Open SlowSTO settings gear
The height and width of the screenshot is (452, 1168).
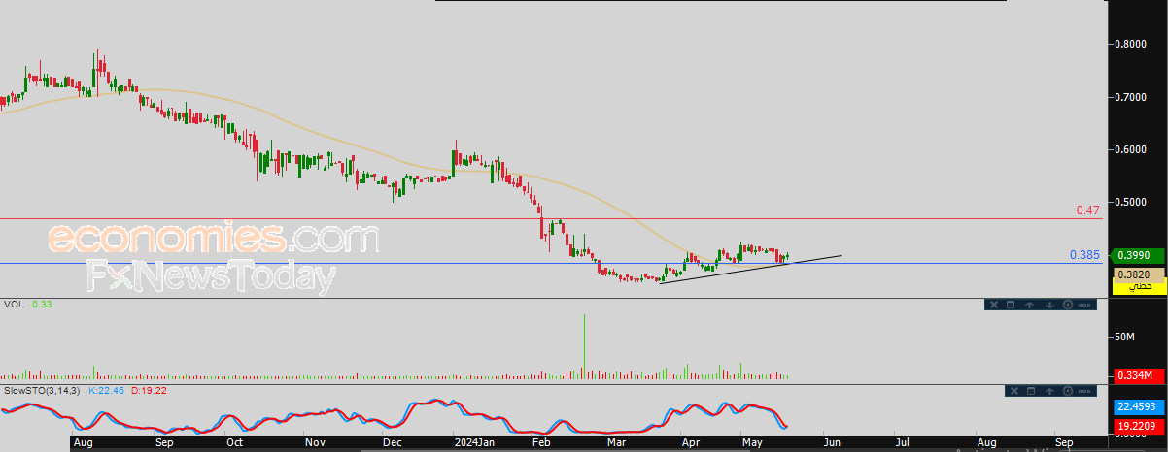pos(1069,391)
